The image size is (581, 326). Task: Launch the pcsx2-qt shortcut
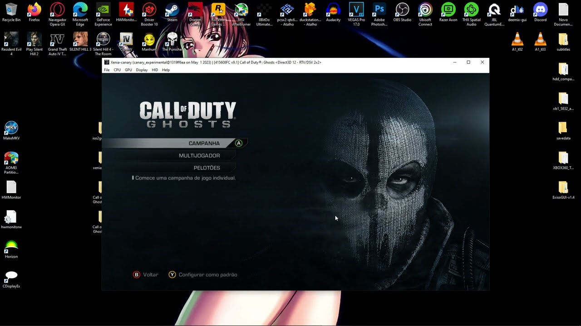coord(287,14)
